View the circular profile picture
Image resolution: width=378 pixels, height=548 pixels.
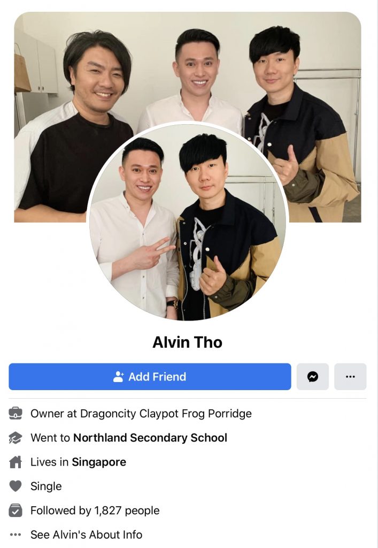pos(188,221)
